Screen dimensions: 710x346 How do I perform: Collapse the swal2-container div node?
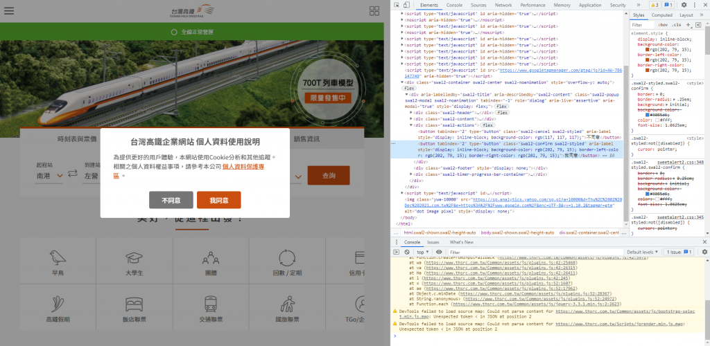402,82
